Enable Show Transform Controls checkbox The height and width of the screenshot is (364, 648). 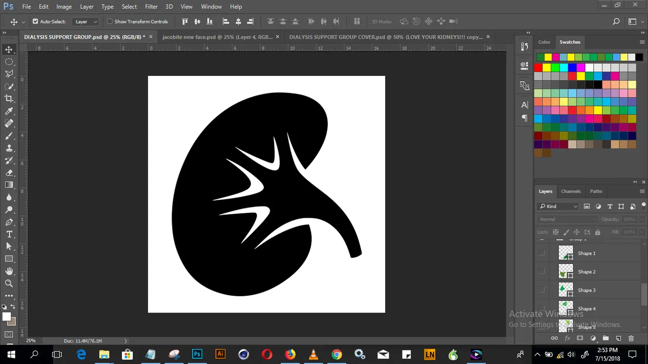(110, 21)
